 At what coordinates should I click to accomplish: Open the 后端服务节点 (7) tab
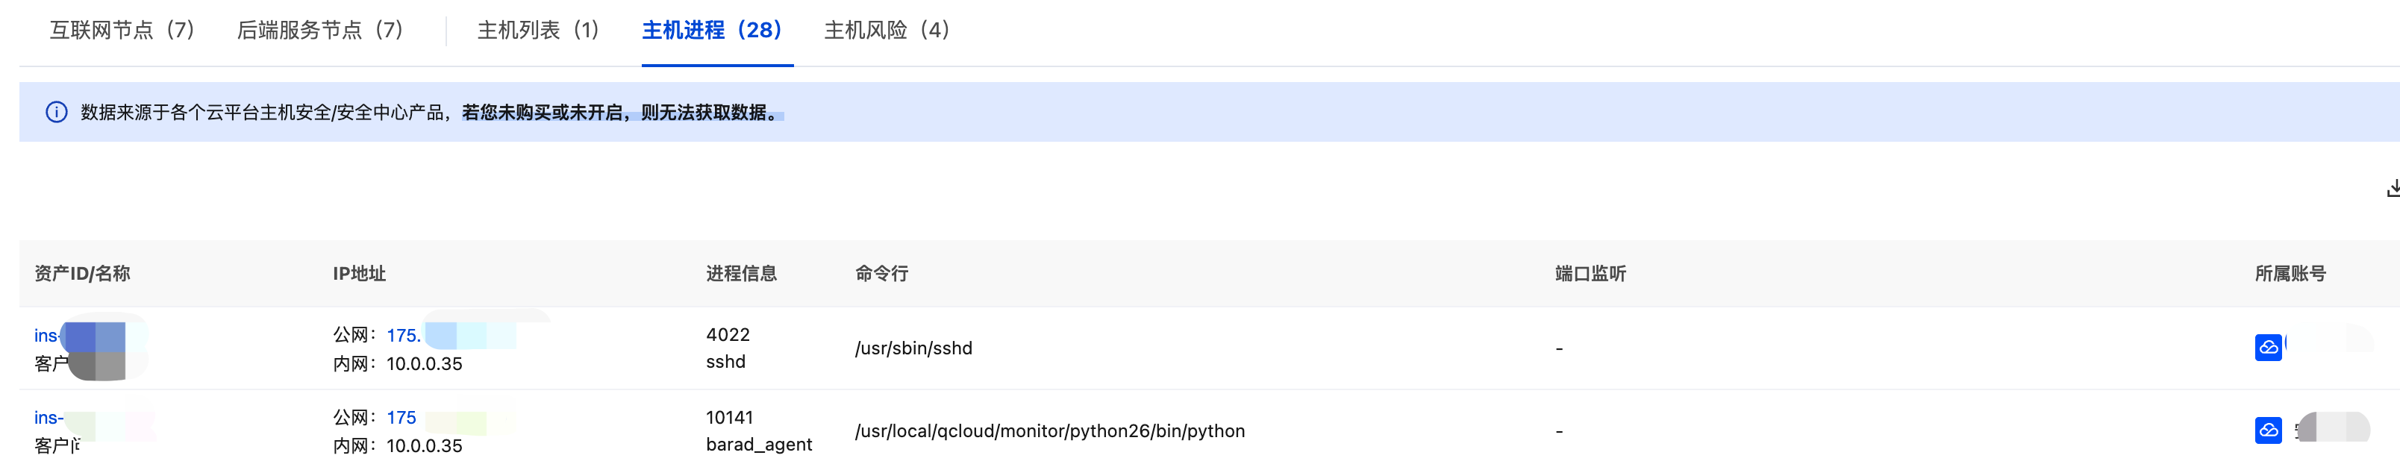point(320,31)
